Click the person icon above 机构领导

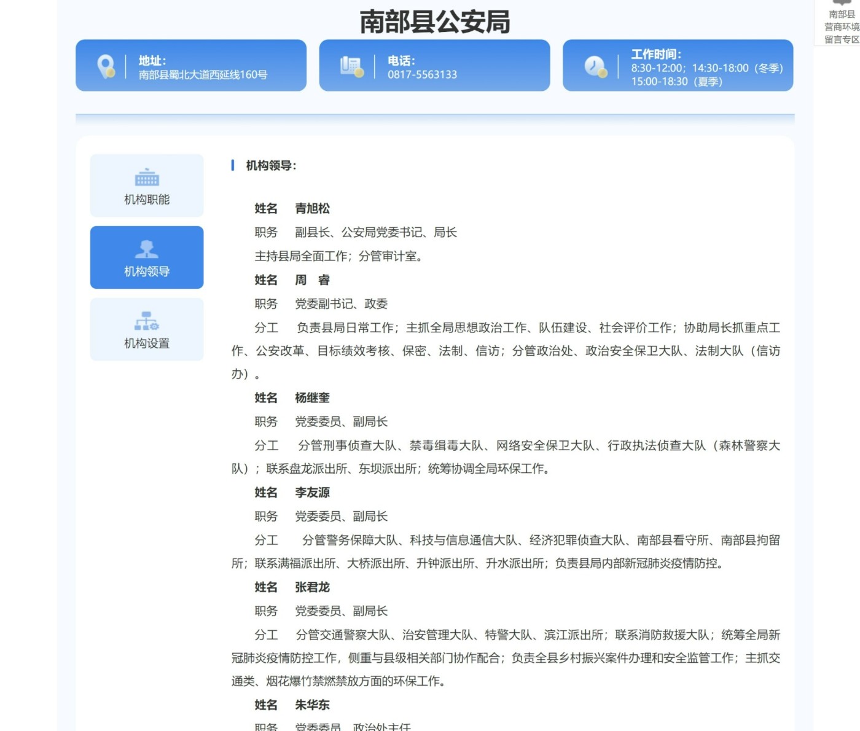[147, 249]
